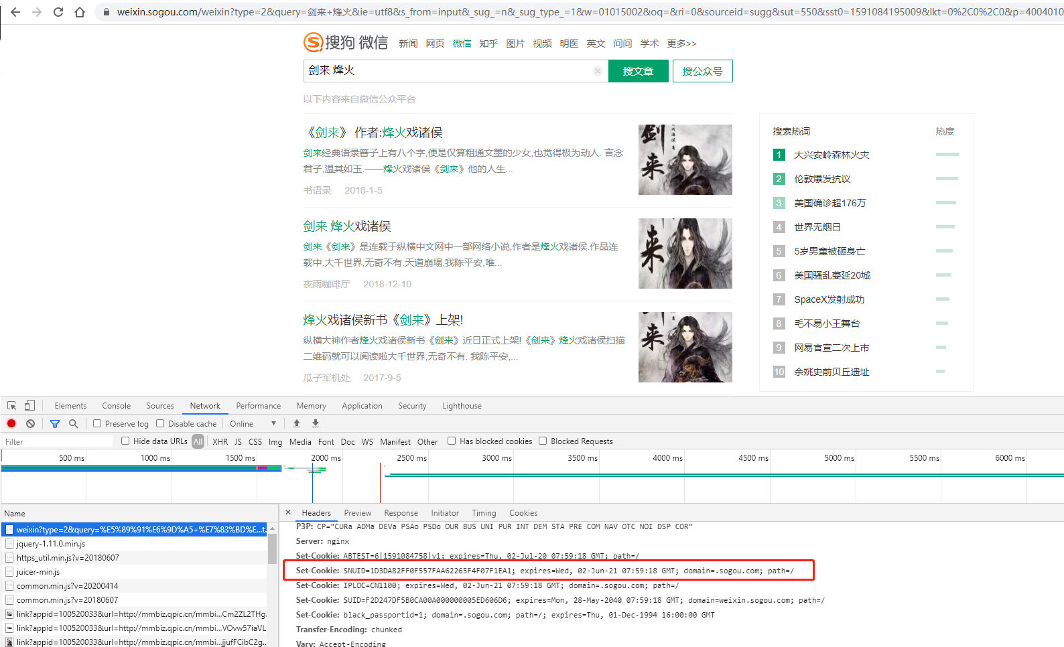The height and width of the screenshot is (647, 1064).
Task: Click the Sogou logo icon
Action: [313, 43]
